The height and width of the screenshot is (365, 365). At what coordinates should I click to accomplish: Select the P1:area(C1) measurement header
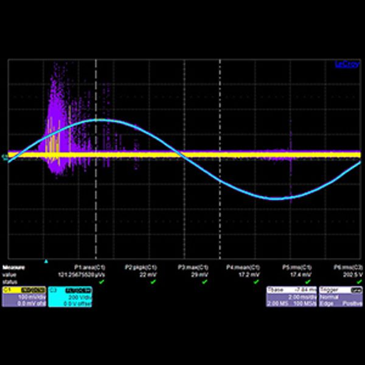(90, 267)
